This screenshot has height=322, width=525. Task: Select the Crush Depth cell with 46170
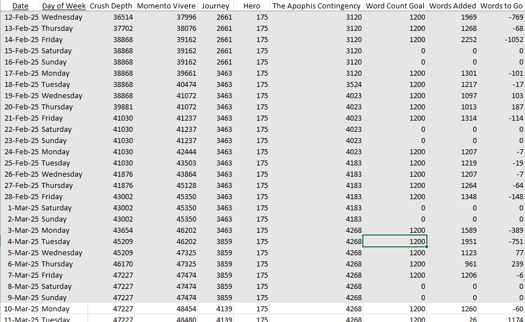pos(123,264)
